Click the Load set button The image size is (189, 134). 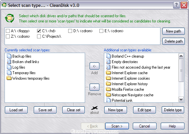16,110
